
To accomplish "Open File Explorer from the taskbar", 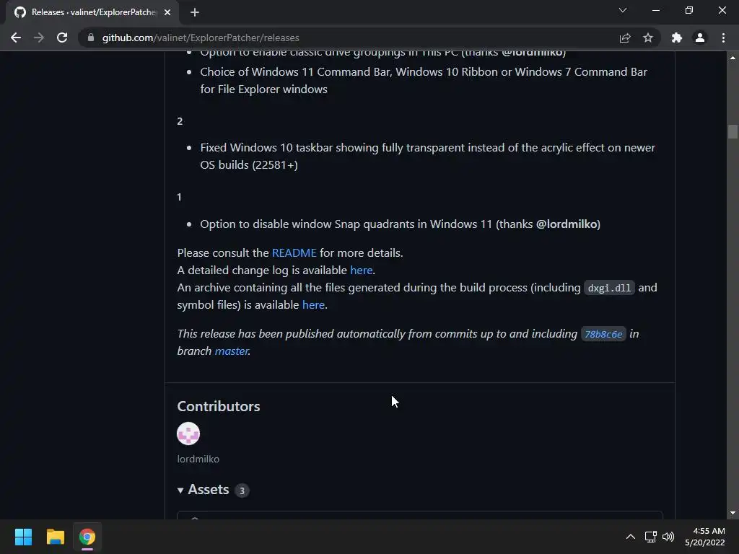I will pos(55,537).
